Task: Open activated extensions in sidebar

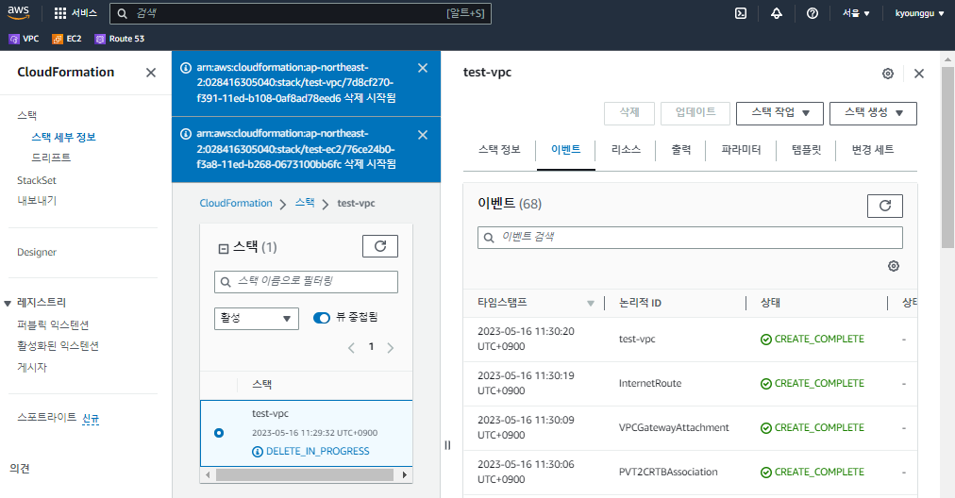Action: pos(58,346)
